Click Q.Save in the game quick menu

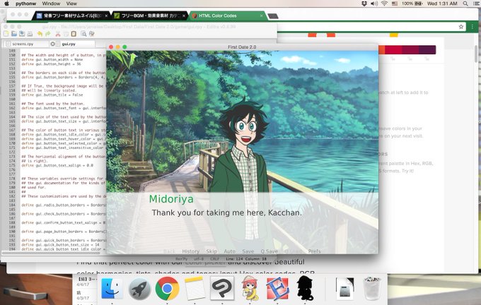click(x=269, y=251)
